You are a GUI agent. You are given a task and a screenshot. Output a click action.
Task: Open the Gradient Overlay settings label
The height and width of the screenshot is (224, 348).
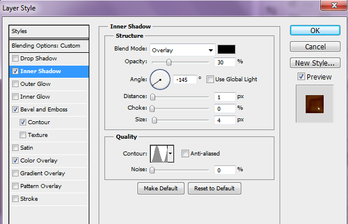42,174
